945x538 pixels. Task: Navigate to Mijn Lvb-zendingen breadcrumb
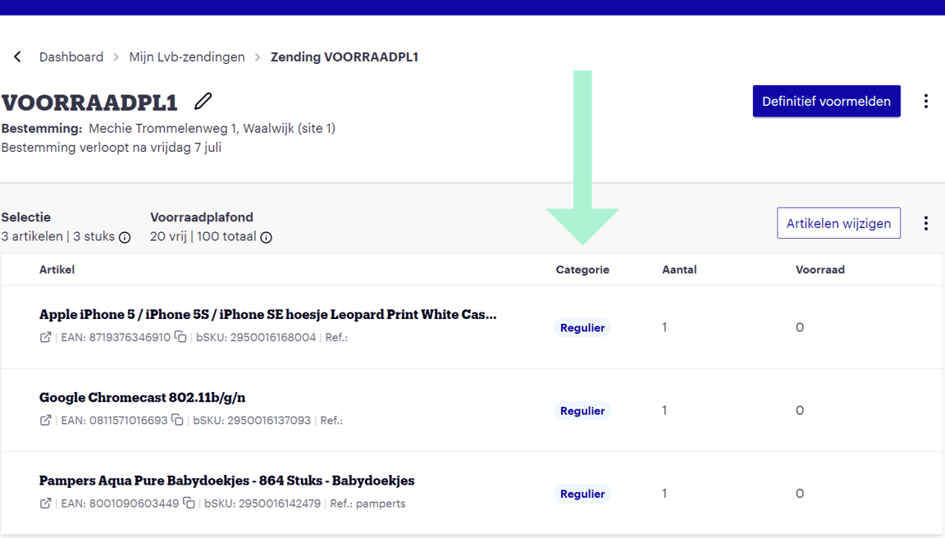point(187,57)
